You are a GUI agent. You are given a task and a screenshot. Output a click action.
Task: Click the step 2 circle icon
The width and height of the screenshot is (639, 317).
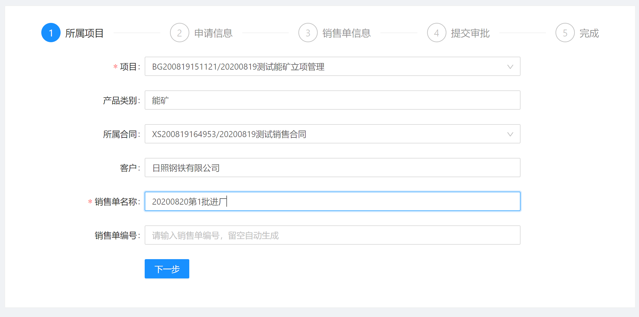[180, 33]
